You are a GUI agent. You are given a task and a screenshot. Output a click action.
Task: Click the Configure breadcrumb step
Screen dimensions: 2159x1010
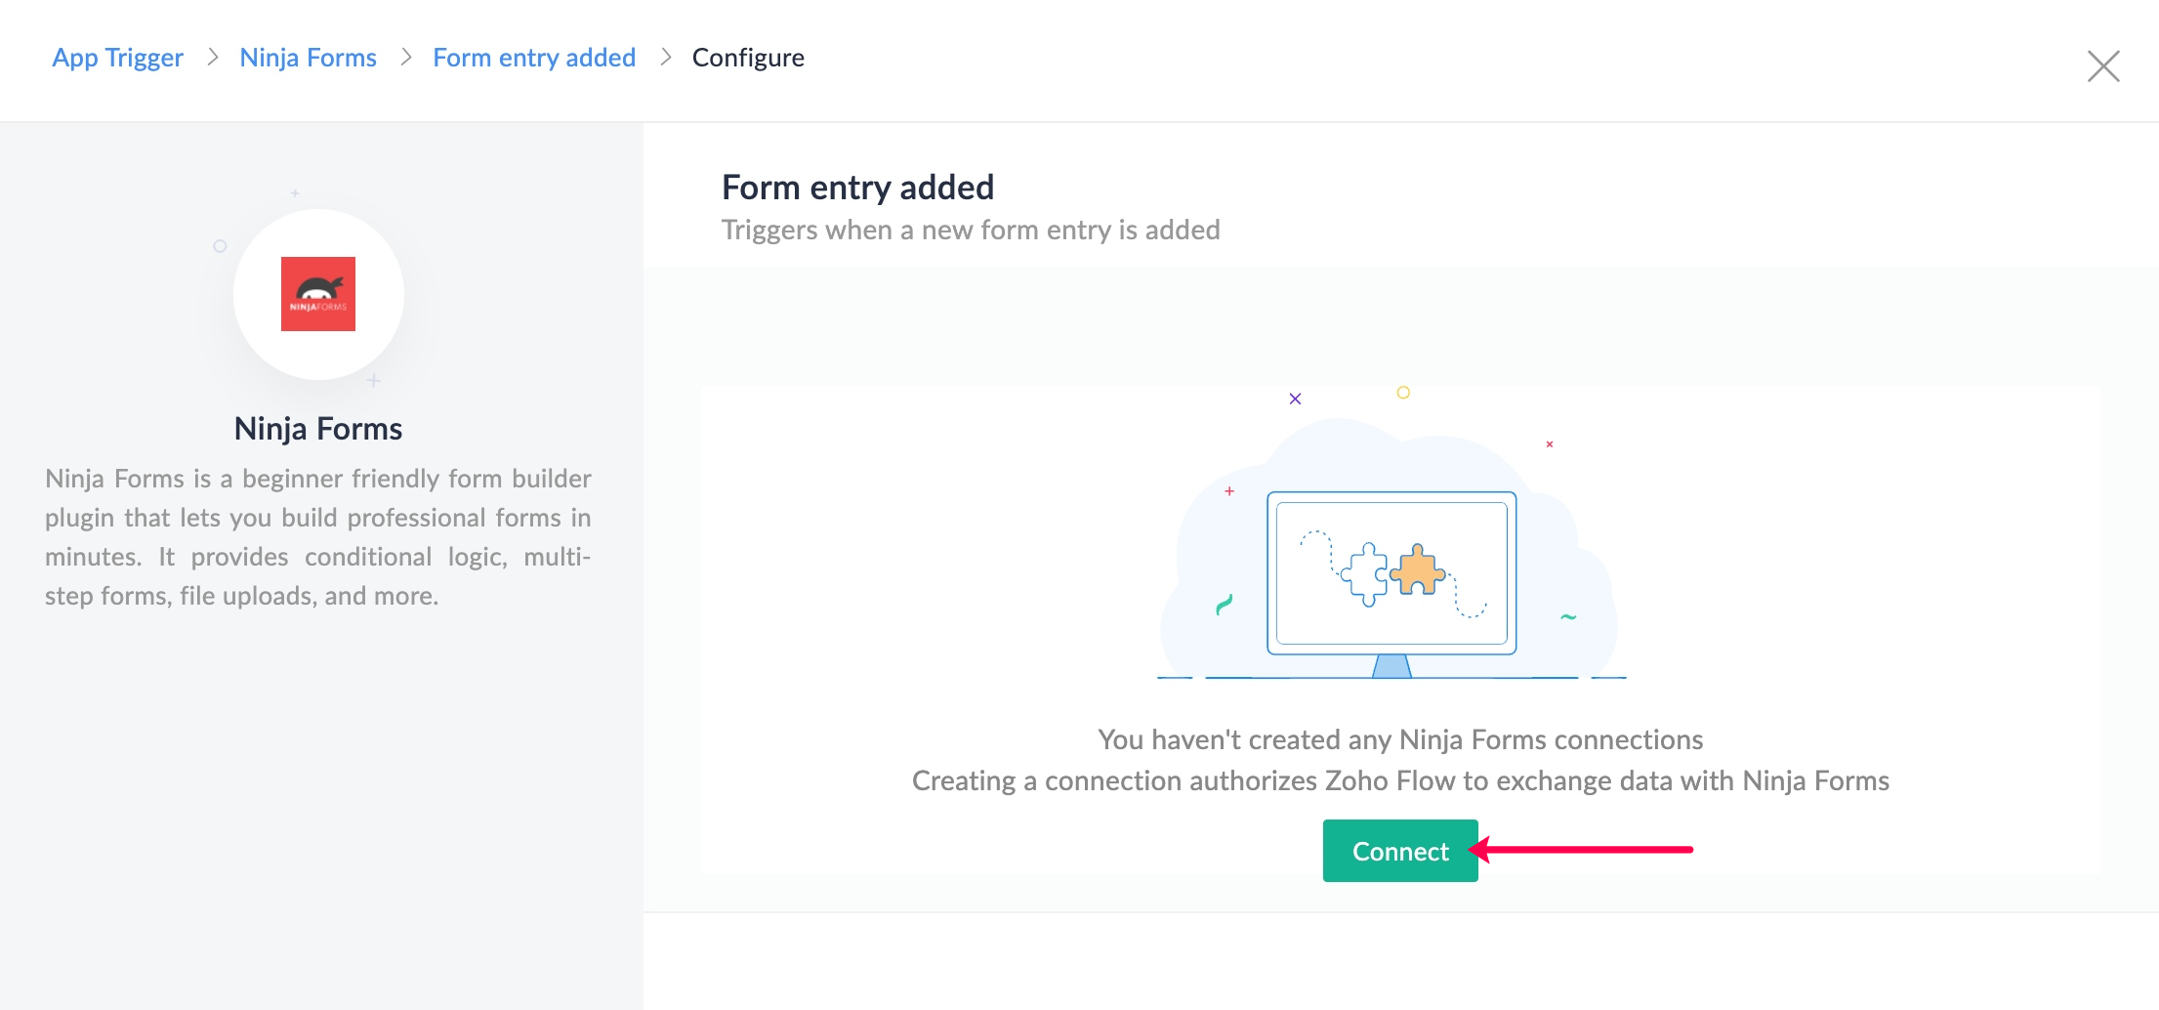click(748, 58)
